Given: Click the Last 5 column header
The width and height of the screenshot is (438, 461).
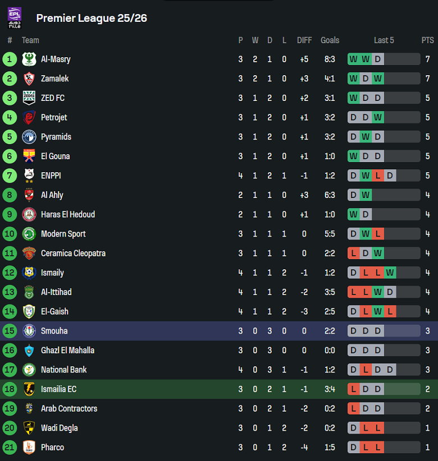Looking at the screenshot, I should (384, 40).
